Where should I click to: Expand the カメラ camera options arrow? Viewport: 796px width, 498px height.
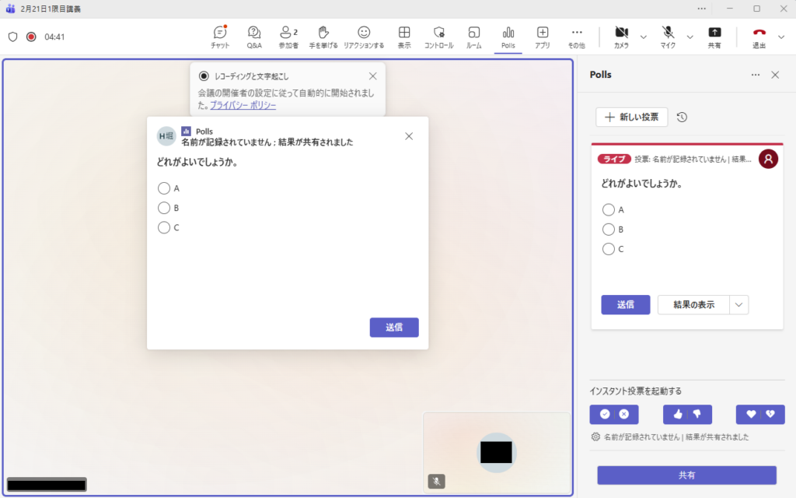click(x=644, y=37)
